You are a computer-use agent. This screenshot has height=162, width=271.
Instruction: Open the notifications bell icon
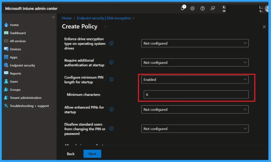(183, 8)
